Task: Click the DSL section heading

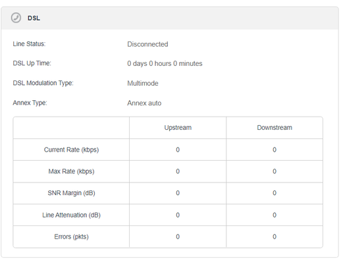Action: click(x=34, y=18)
